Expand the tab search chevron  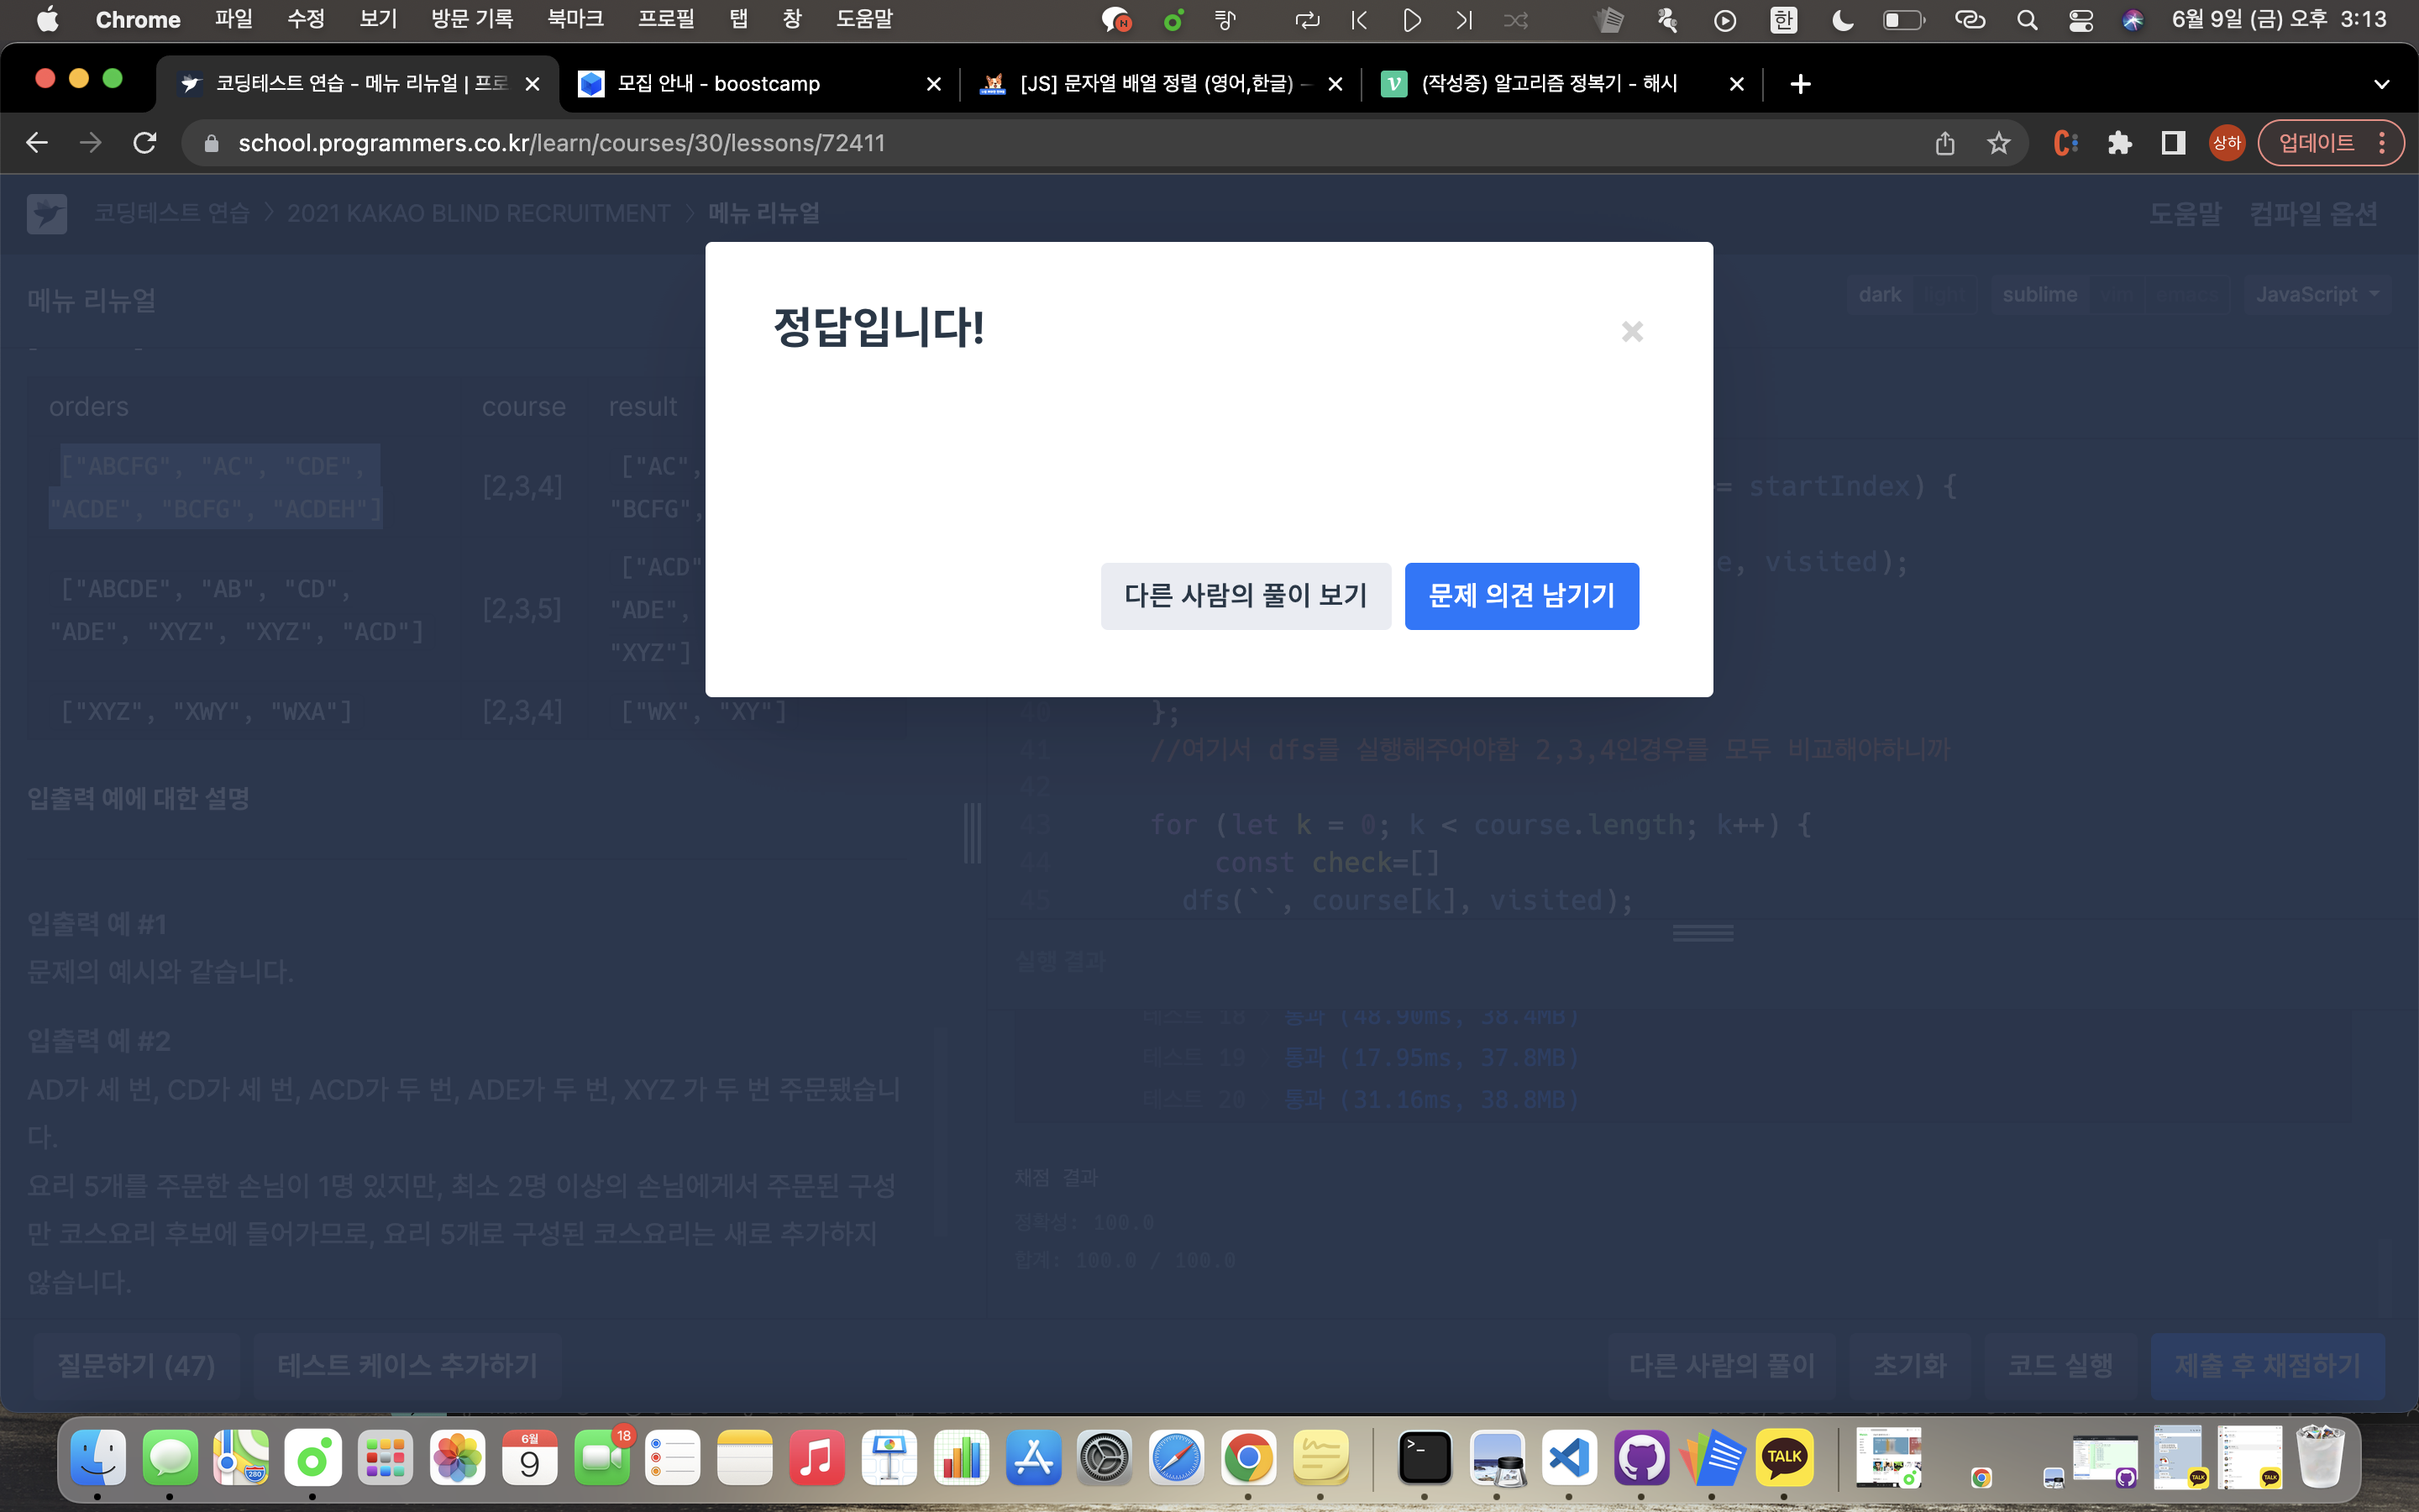[2382, 84]
